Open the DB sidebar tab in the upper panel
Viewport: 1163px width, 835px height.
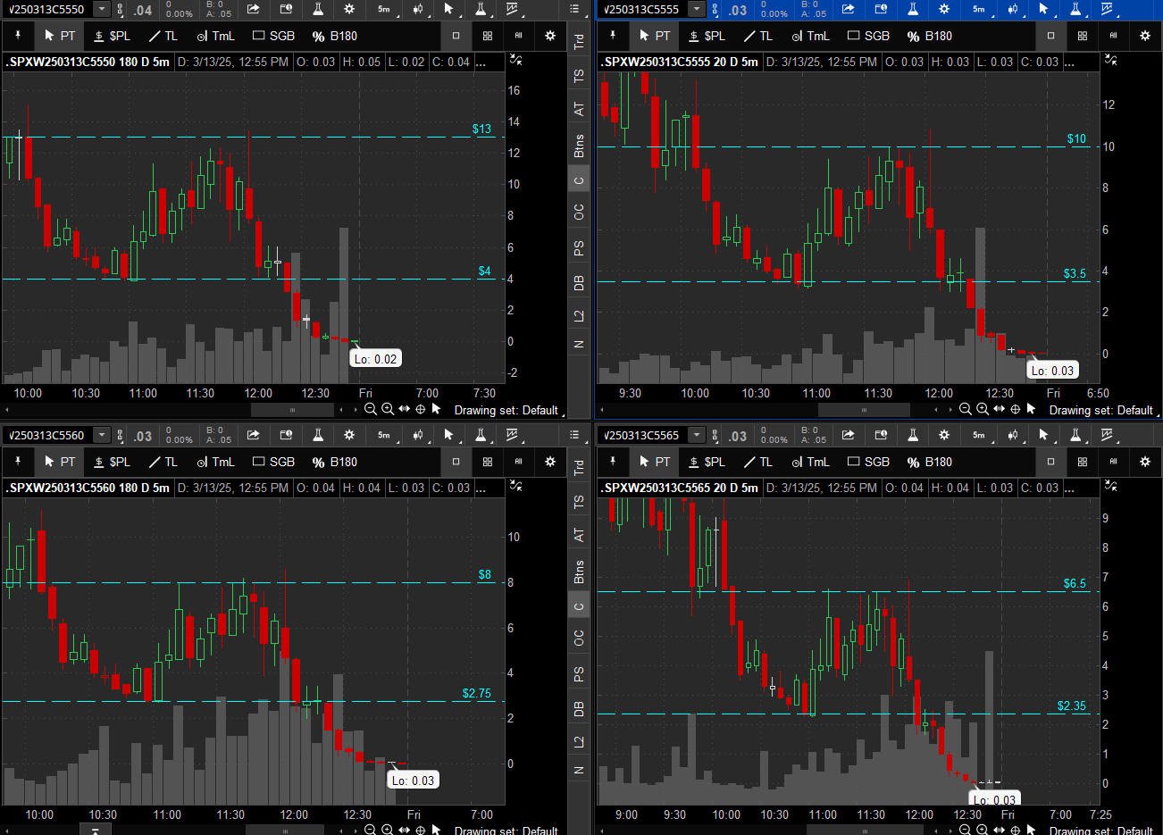[x=579, y=282]
